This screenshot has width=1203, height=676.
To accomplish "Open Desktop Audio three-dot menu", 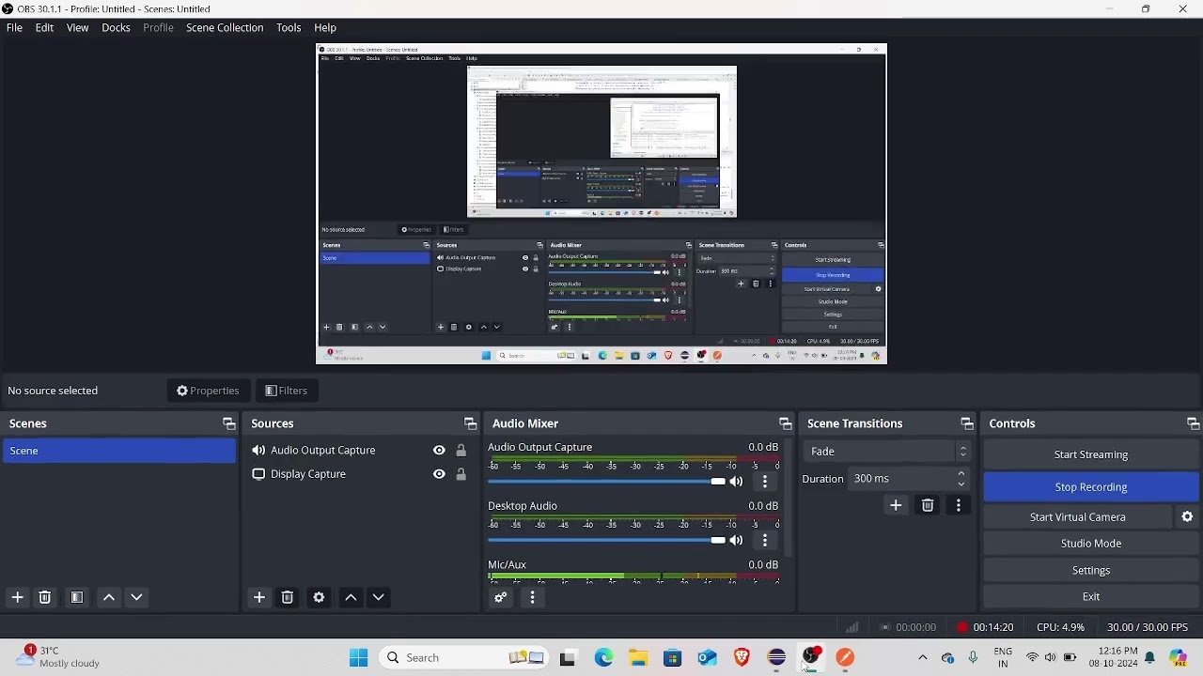I will [765, 541].
